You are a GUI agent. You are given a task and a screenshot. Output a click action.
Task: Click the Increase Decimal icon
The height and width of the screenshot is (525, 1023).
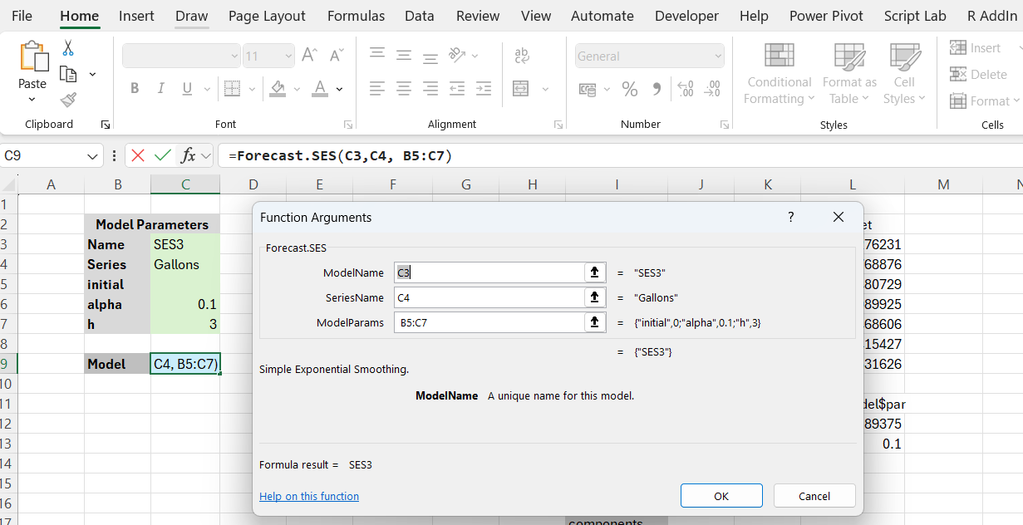pyautogui.click(x=686, y=89)
